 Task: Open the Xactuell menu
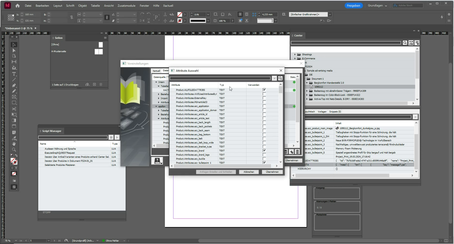coord(168,6)
